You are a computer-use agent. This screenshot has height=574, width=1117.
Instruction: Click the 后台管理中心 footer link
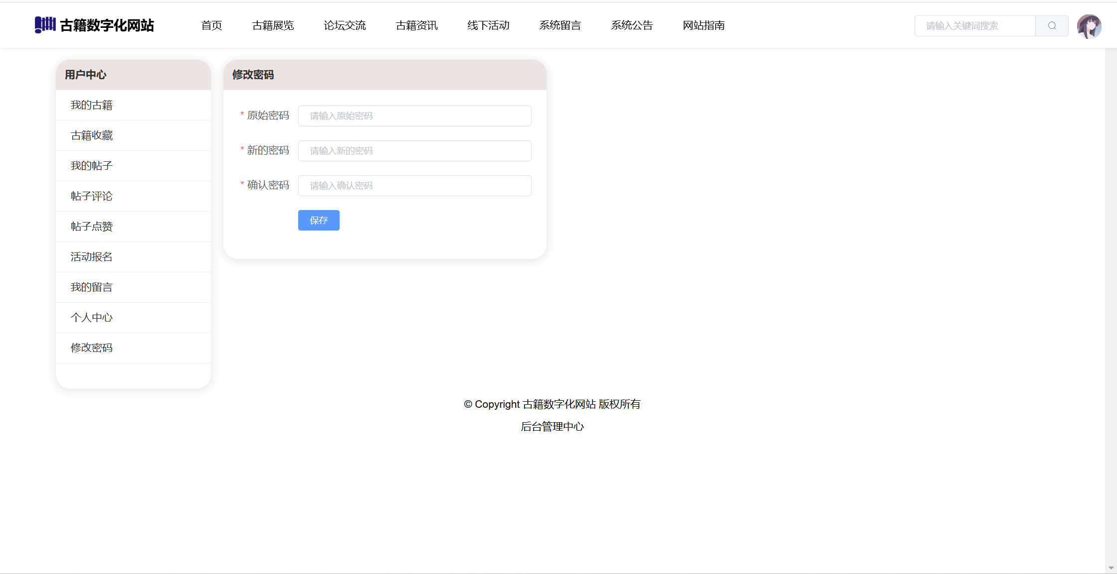point(552,427)
